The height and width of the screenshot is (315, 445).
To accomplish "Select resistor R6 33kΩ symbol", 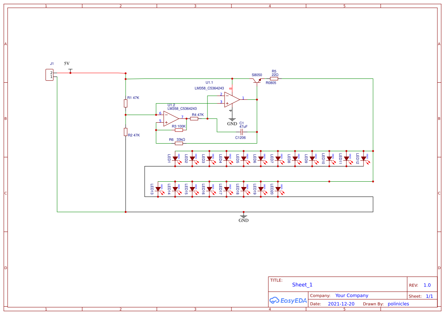I will tap(178, 144).
